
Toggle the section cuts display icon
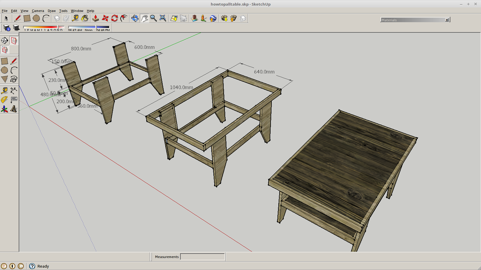5,50
